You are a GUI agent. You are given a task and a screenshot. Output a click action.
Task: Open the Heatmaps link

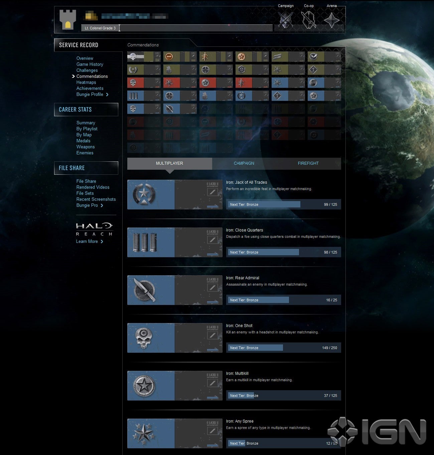(86, 83)
